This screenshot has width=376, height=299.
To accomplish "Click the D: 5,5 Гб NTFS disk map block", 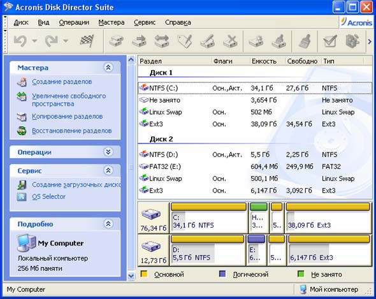I will [207, 250].
